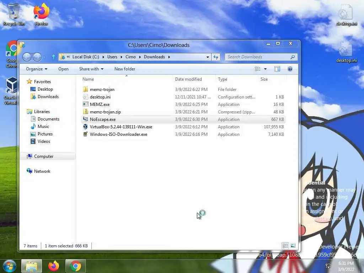The width and height of the screenshot is (364, 273).
Task: Click the blue Up folder arrow
Action: point(54,57)
